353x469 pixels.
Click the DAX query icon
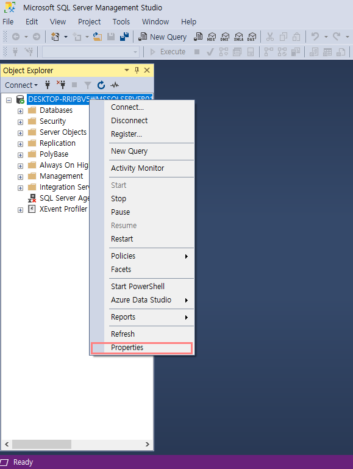[x=252, y=37]
